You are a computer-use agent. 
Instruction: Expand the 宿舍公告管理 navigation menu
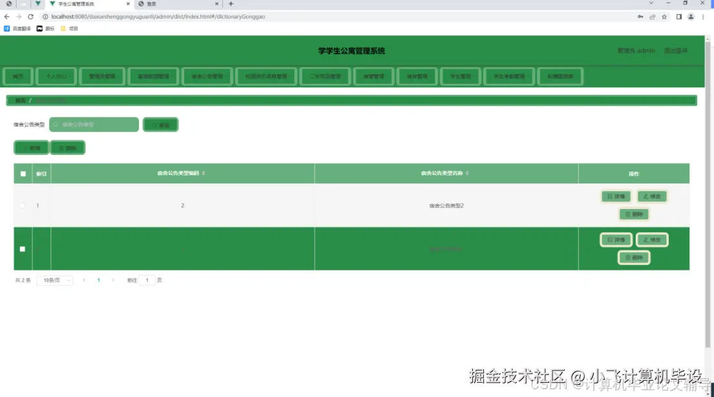(x=207, y=76)
